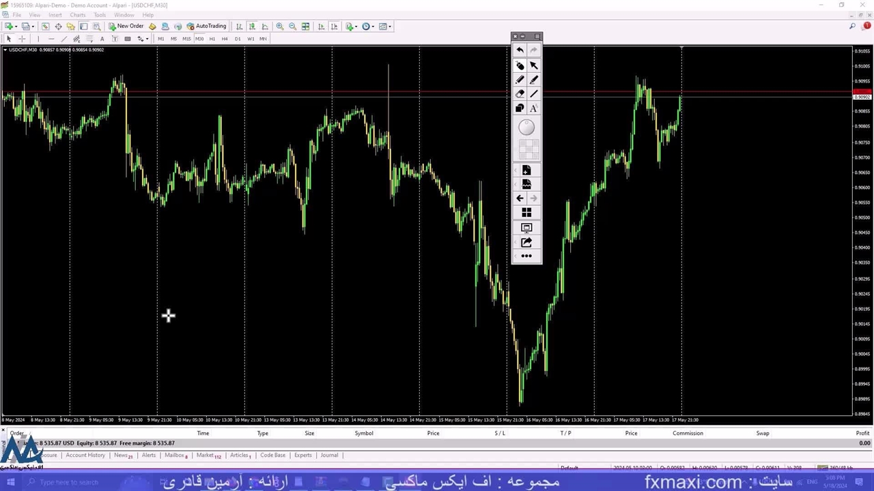
Task: Click the Windows taskbar search box
Action: [68, 482]
